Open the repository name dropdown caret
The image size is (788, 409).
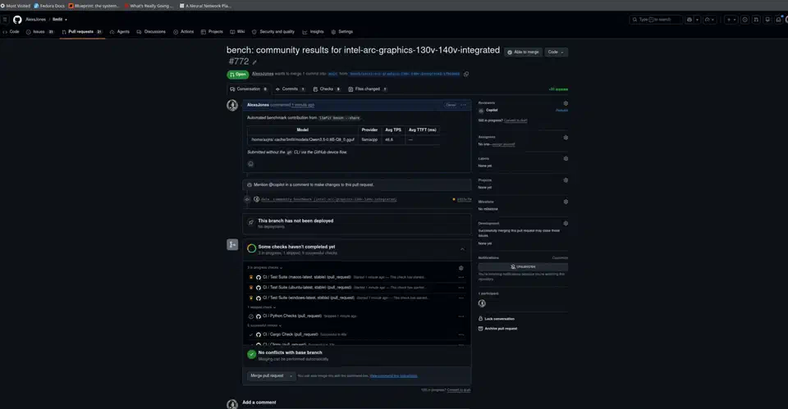[66, 20]
